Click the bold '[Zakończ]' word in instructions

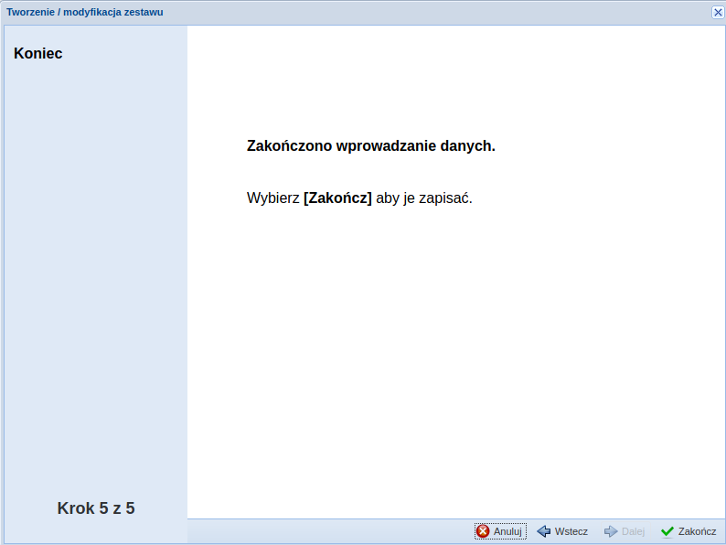(x=337, y=198)
